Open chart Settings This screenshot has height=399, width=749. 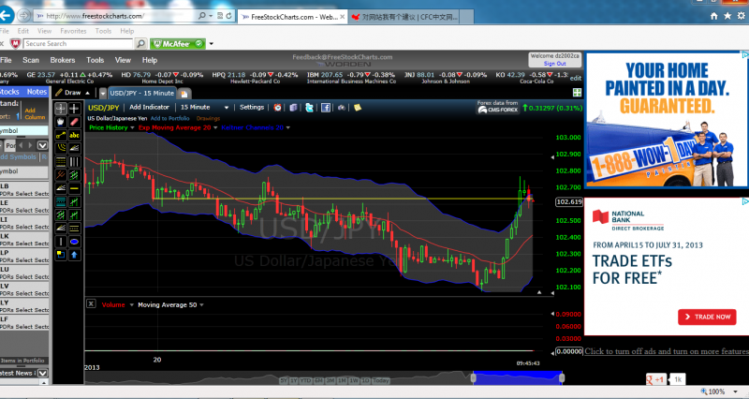pyautogui.click(x=252, y=108)
